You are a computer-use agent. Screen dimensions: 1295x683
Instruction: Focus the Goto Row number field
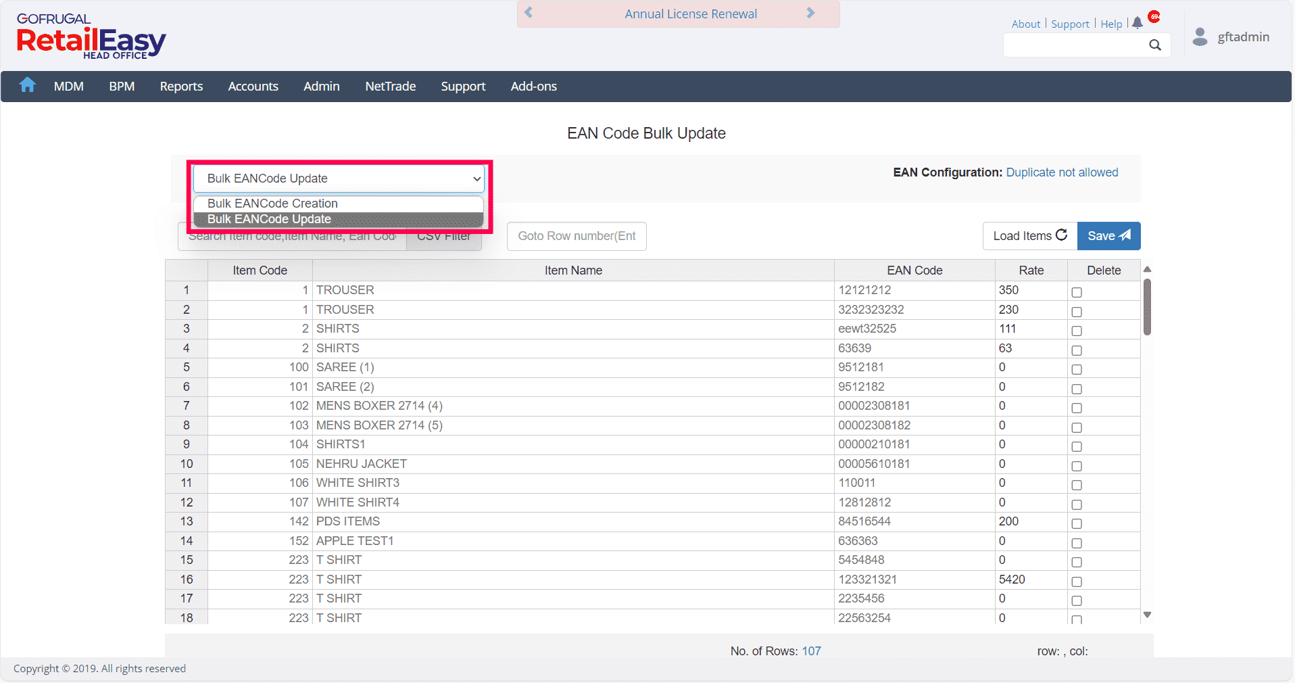pos(577,236)
